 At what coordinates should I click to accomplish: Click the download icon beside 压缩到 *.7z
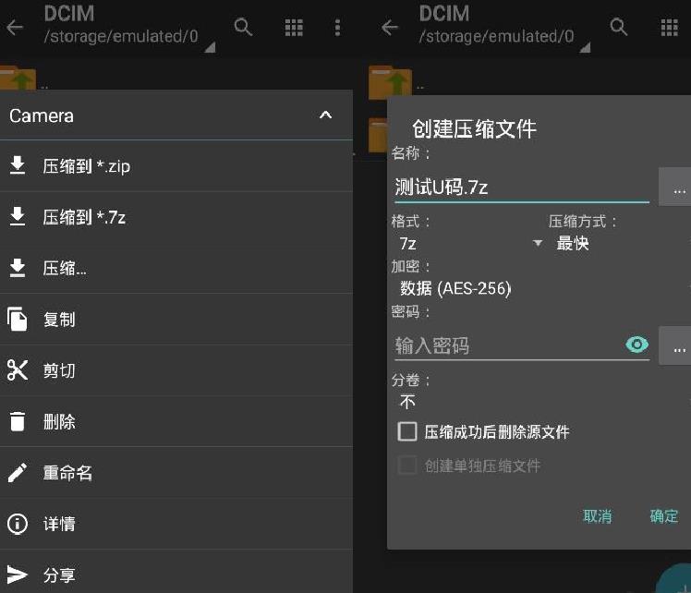tap(18, 216)
